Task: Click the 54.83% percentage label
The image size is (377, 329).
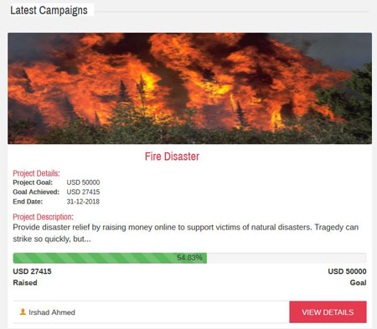Action: [189, 258]
